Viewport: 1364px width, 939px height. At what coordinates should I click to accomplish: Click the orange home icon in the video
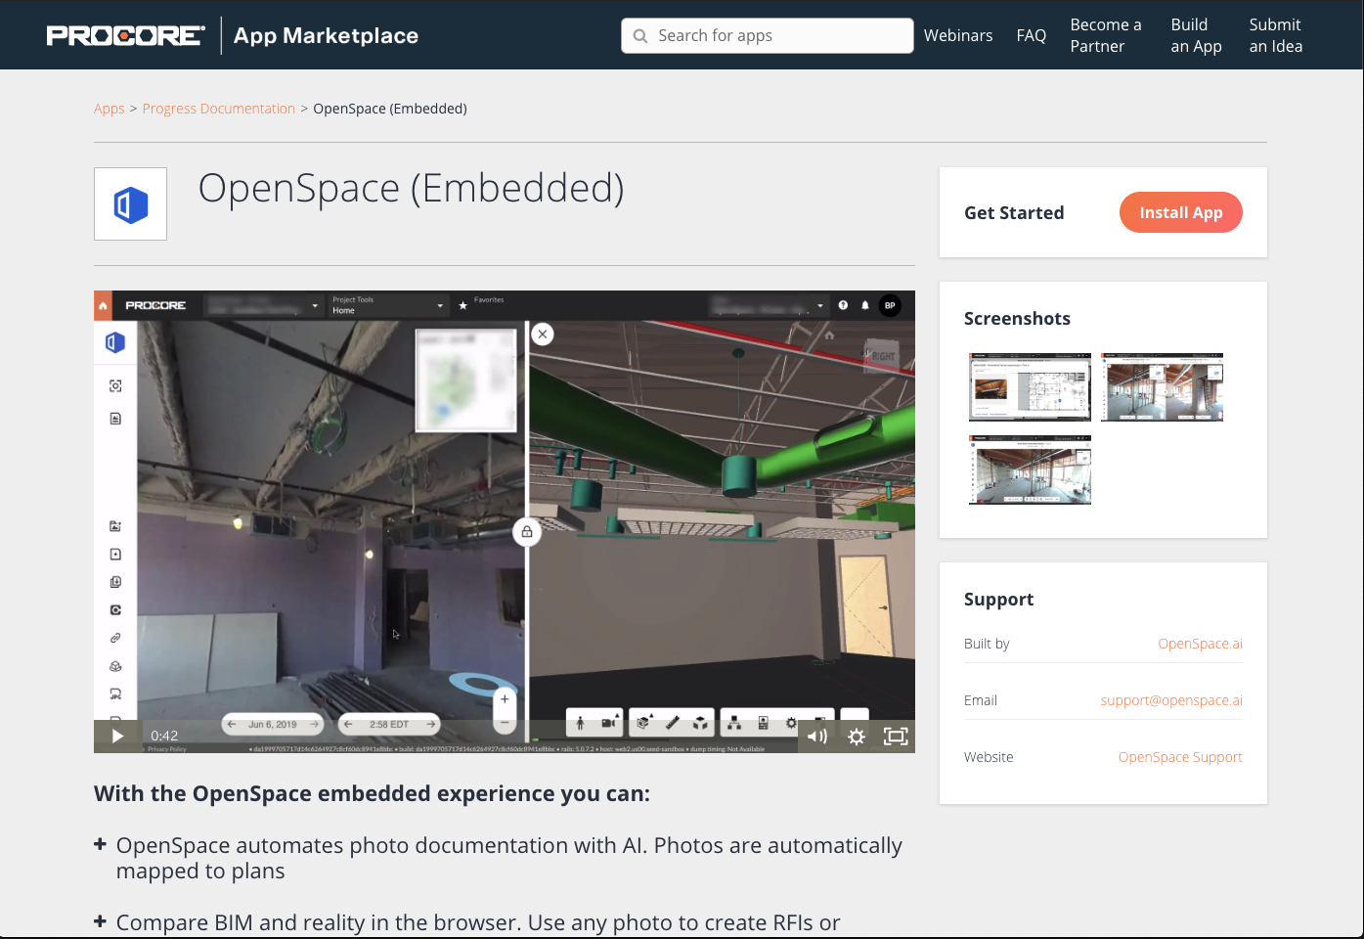click(103, 305)
